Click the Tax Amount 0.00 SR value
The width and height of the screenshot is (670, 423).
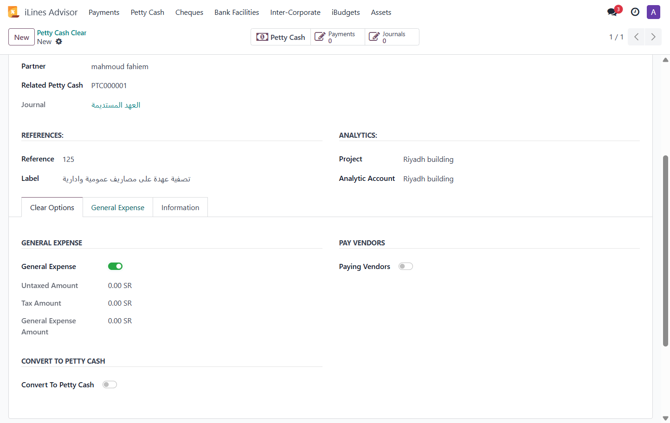[x=120, y=303]
